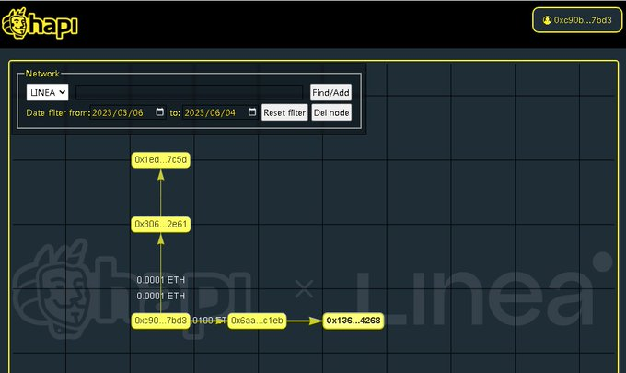Select node 0x1ed...7c5d in the graph
The width and height of the screenshot is (626, 373).
pyautogui.click(x=160, y=159)
